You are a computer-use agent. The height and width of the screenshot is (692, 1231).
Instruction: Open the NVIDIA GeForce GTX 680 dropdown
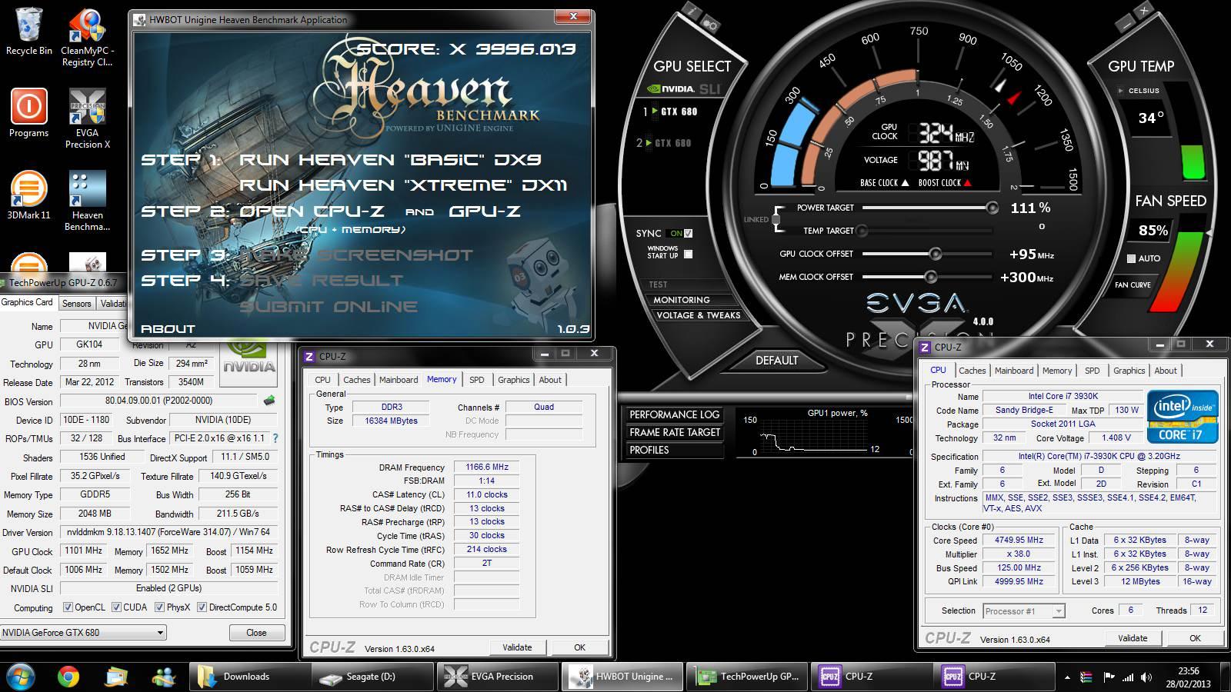click(x=84, y=632)
